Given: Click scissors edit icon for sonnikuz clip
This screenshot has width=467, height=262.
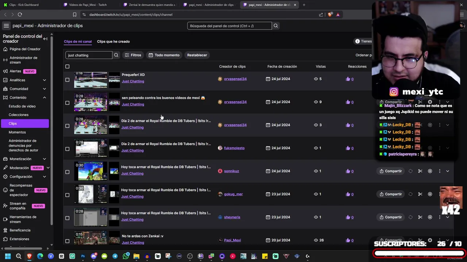Looking at the screenshot, I should click(x=420, y=171).
